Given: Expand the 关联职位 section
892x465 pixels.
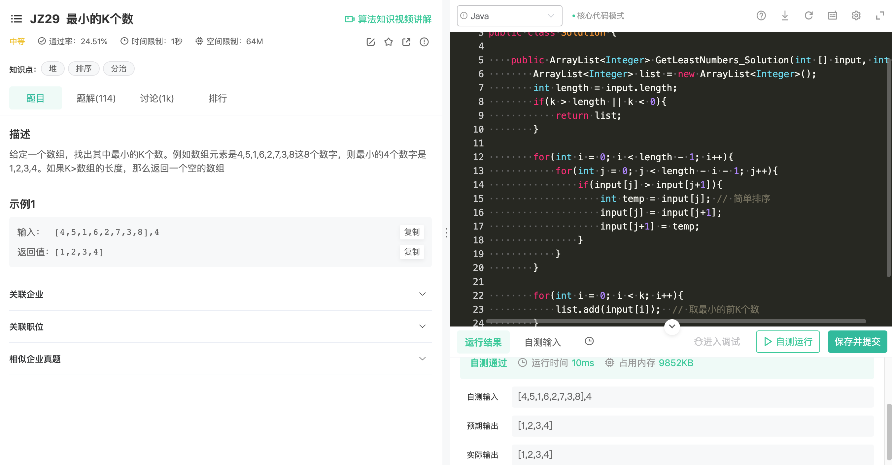Looking at the screenshot, I should [x=220, y=326].
